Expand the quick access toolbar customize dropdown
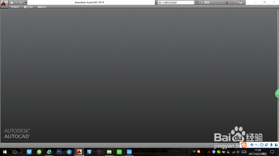Image resolution: width=279 pixels, height=156 pixels. (26, 2)
